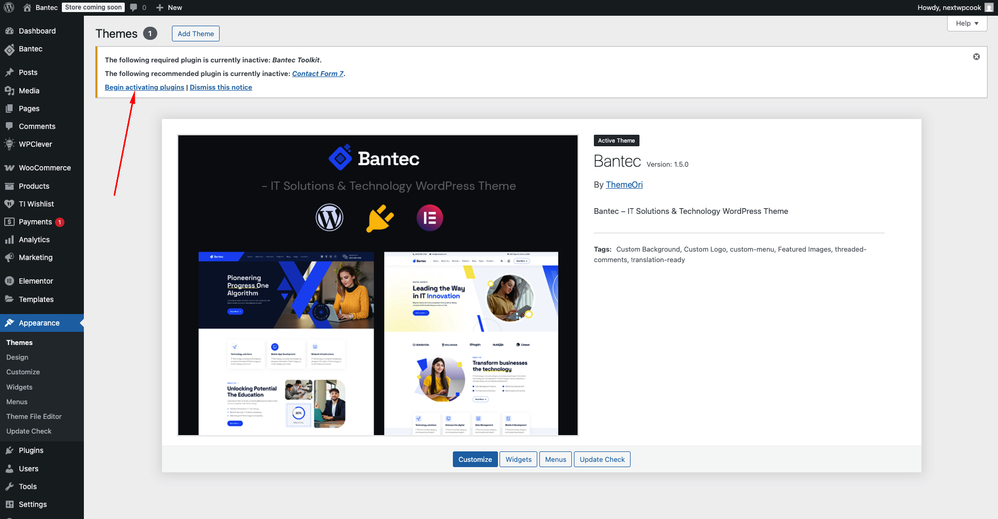Open the WooCommerce menu icon in sidebar
The width and height of the screenshot is (998, 519).
9,168
